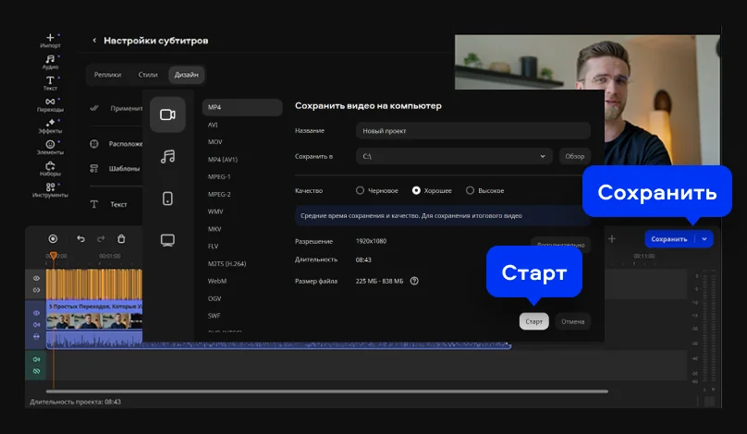Select the Высокое quality option
Screen dimensions: 747x434
470,190
